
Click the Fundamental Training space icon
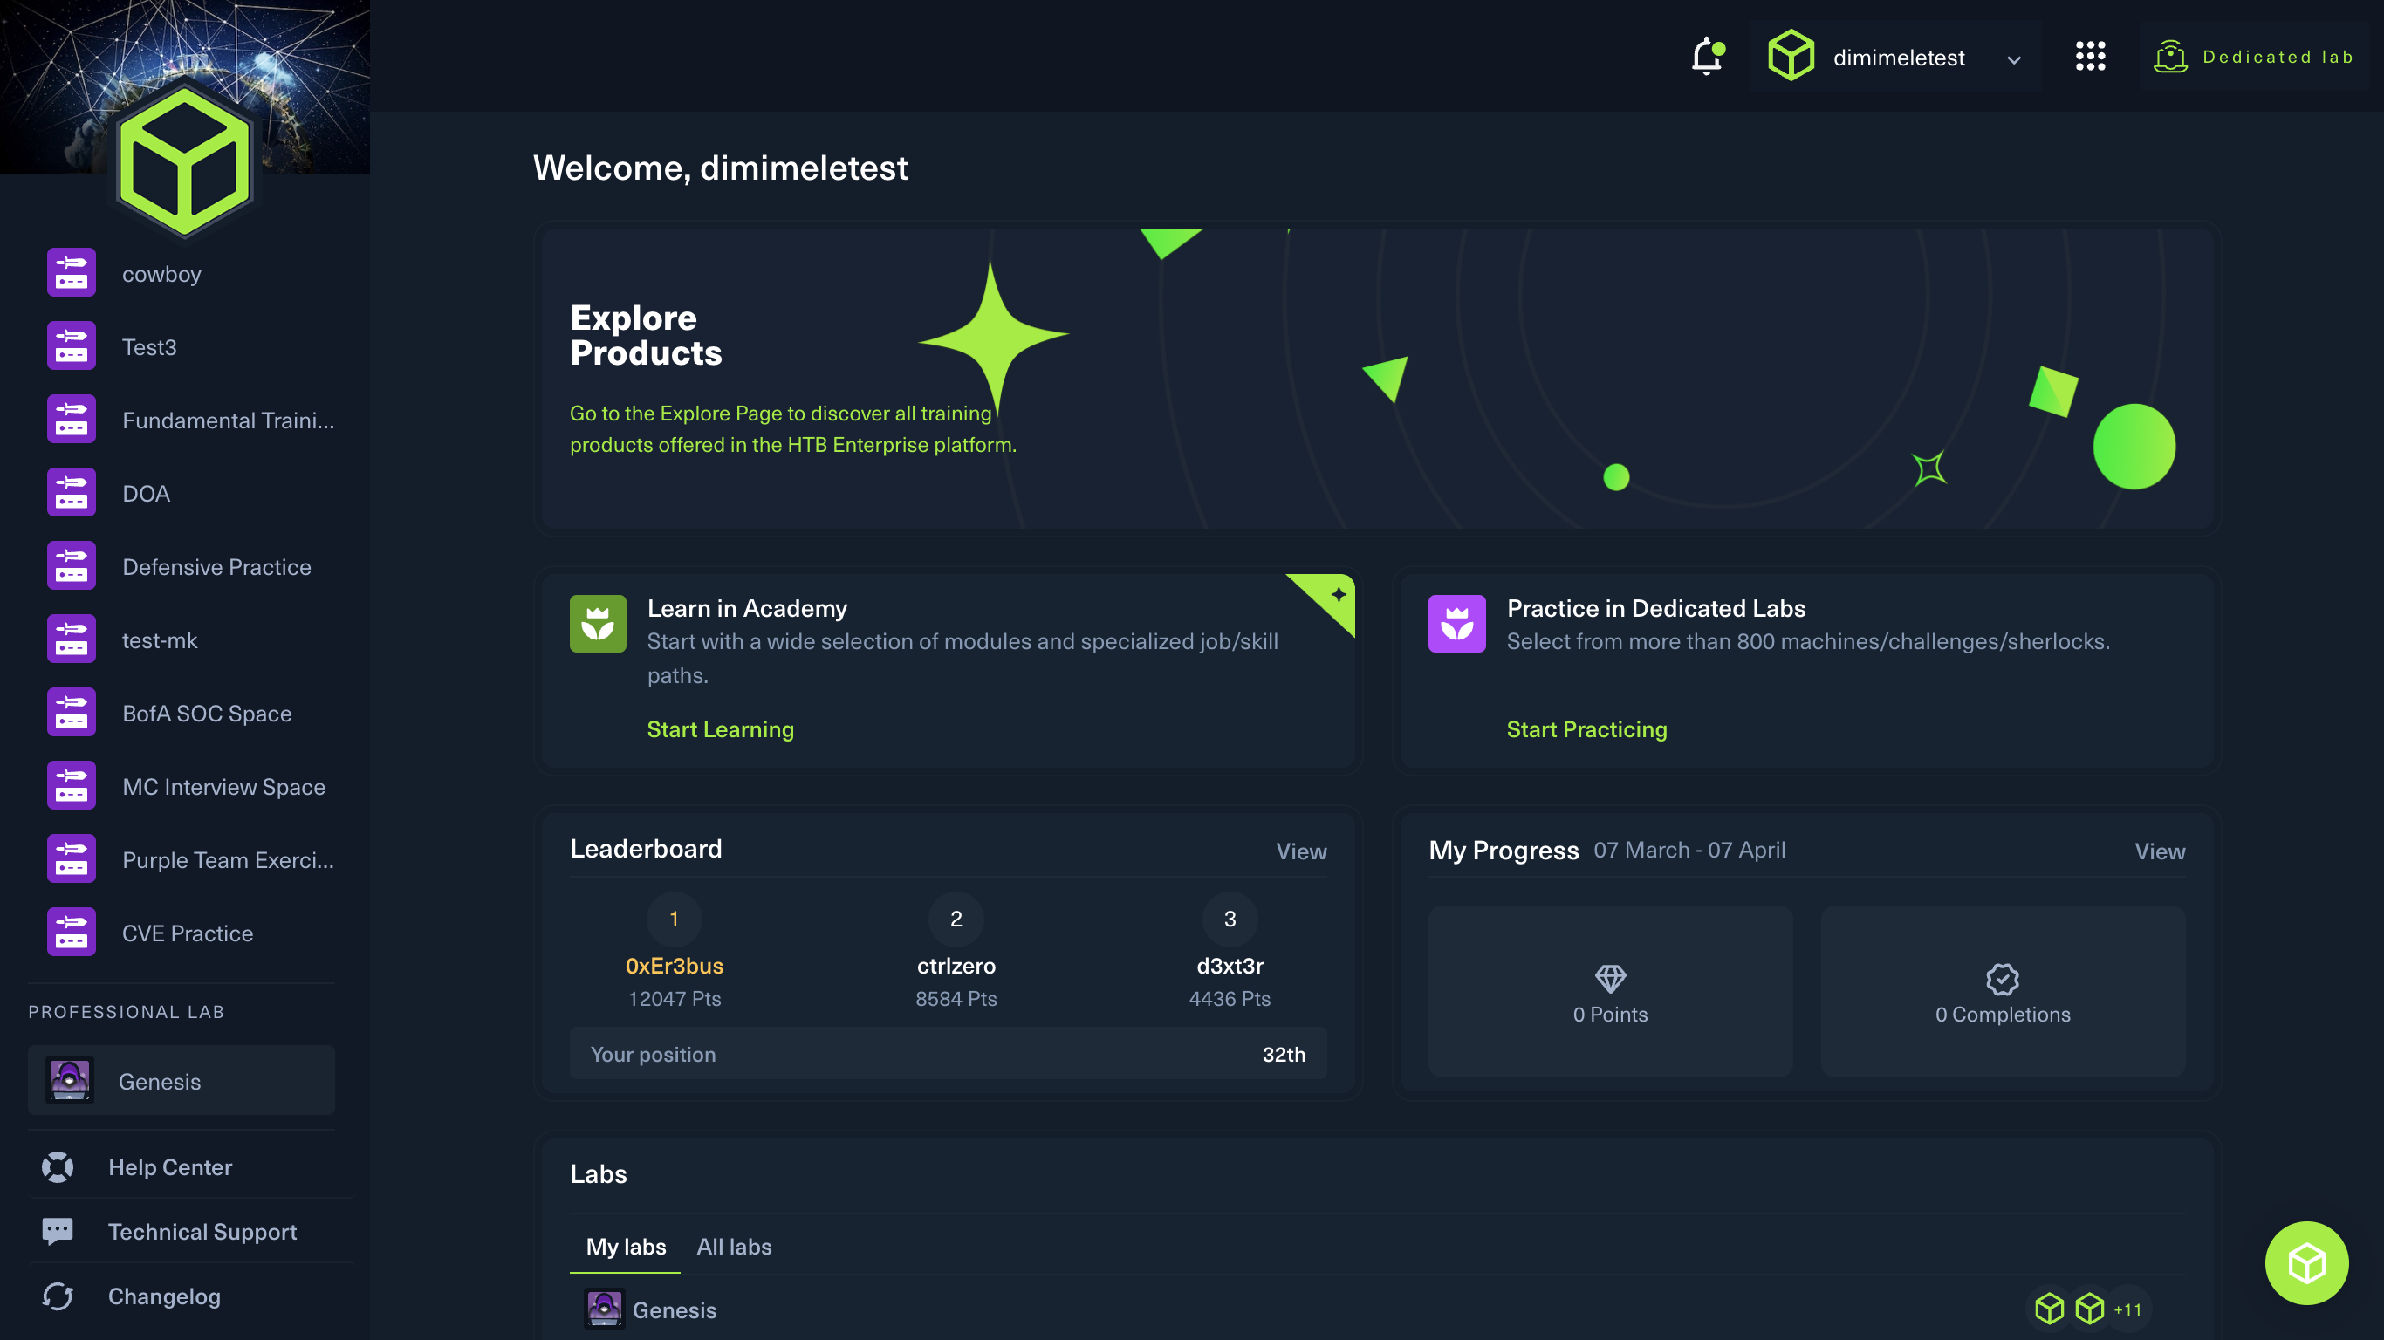[x=72, y=418]
